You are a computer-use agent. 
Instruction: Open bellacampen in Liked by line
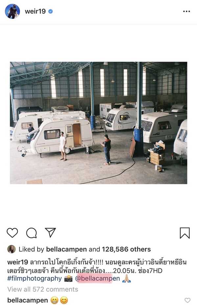(66, 249)
